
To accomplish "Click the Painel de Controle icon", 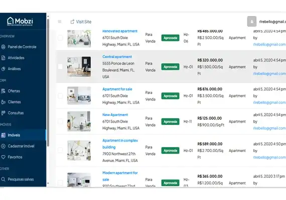I will coord(4,46).
